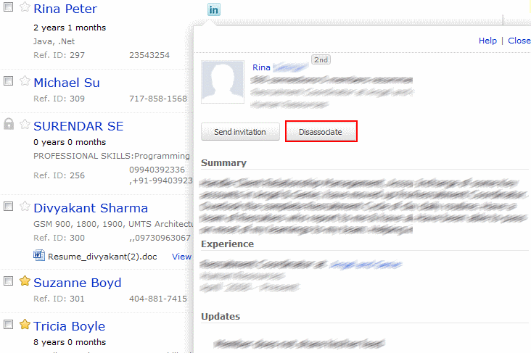
Task: Click phone number 404-881-7415
Action: (x=158, y=299)
